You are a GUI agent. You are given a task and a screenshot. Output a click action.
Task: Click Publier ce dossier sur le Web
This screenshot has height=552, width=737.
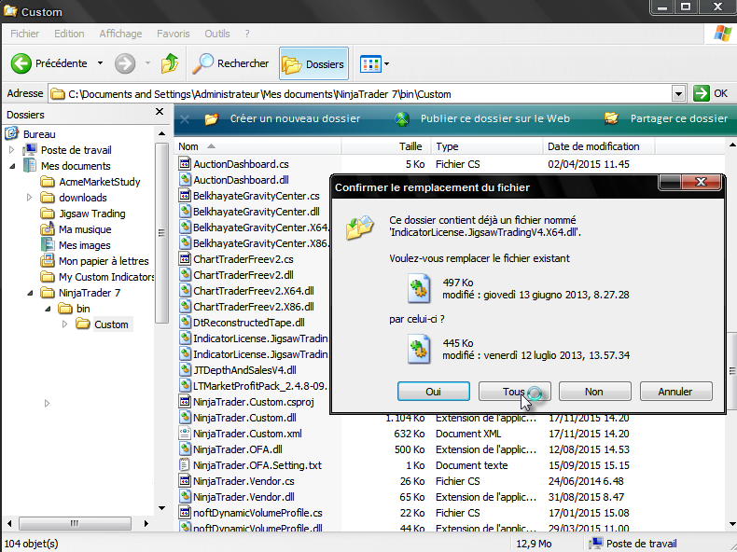pos(495,118)
